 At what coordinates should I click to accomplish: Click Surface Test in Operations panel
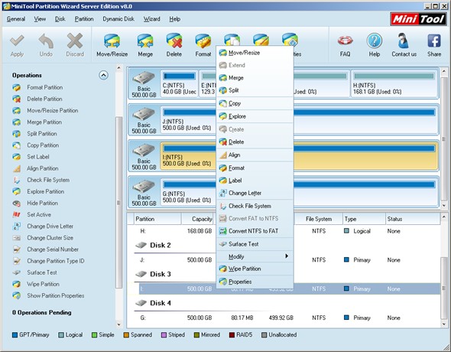[42, 272]
